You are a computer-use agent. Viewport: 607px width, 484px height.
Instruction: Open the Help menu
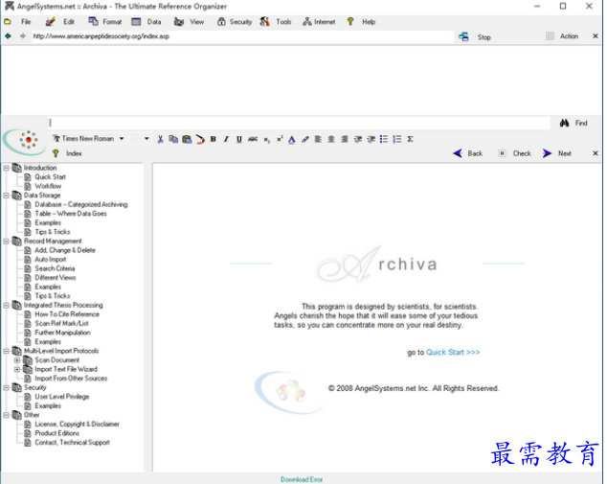point(369,22)
